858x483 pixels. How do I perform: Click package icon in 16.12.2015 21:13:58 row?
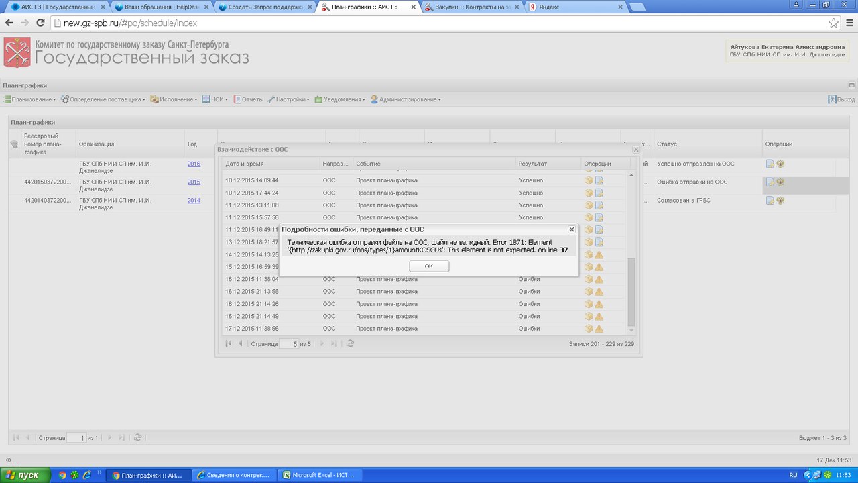[589, 292]
